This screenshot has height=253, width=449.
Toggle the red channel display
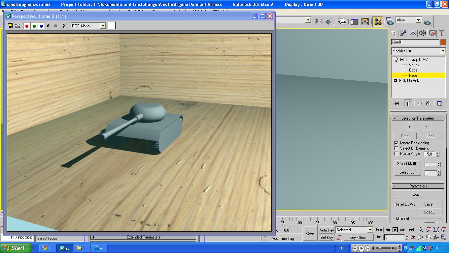pyautogui.click(x=27, y=26)
